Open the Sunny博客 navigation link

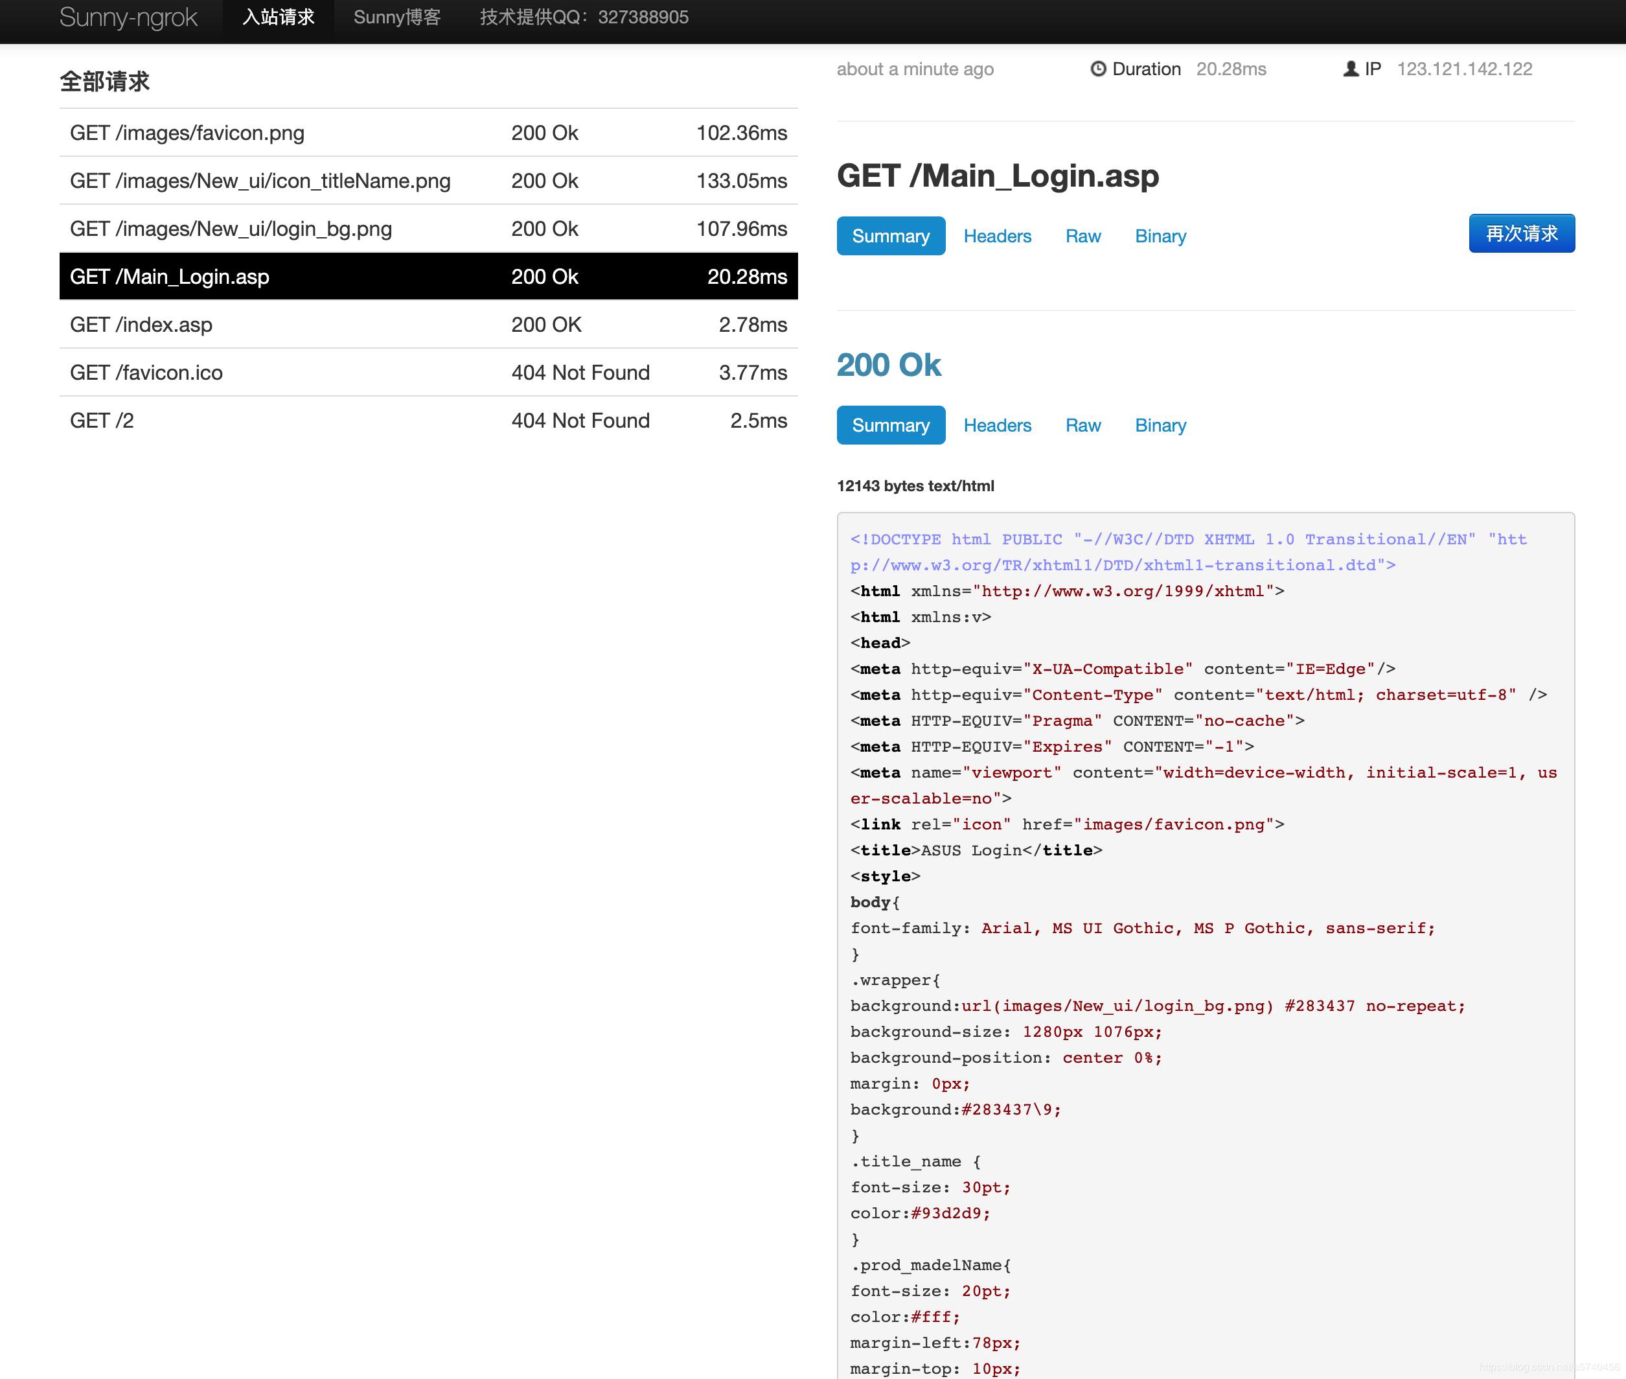(x=397, y=17)
